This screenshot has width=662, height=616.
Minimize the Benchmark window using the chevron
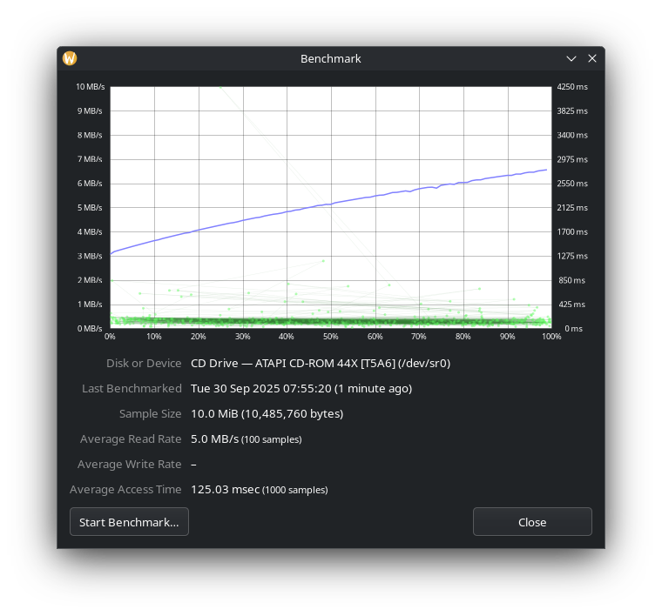571,58
